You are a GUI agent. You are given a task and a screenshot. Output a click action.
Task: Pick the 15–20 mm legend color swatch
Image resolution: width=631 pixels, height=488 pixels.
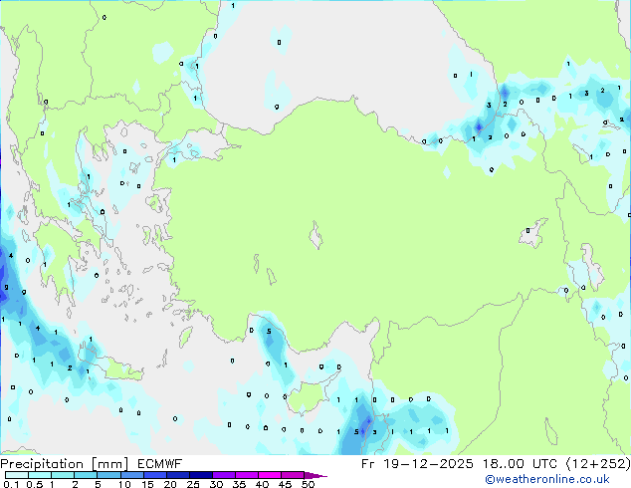pyautogui.click(x=155, y=475)
